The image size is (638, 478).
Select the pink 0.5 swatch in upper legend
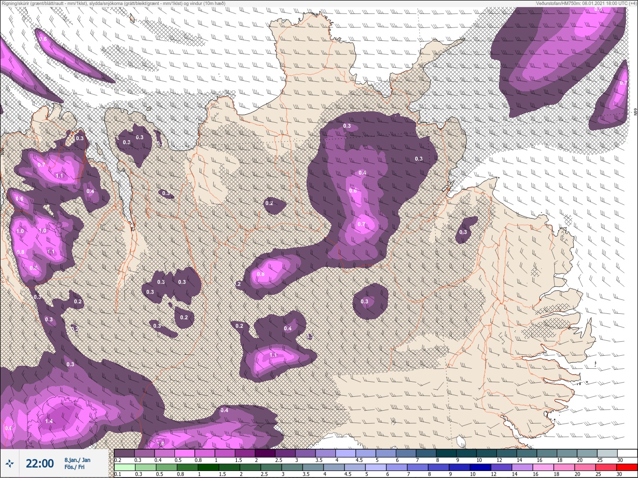pyautogui.click(x=184, y=453)
